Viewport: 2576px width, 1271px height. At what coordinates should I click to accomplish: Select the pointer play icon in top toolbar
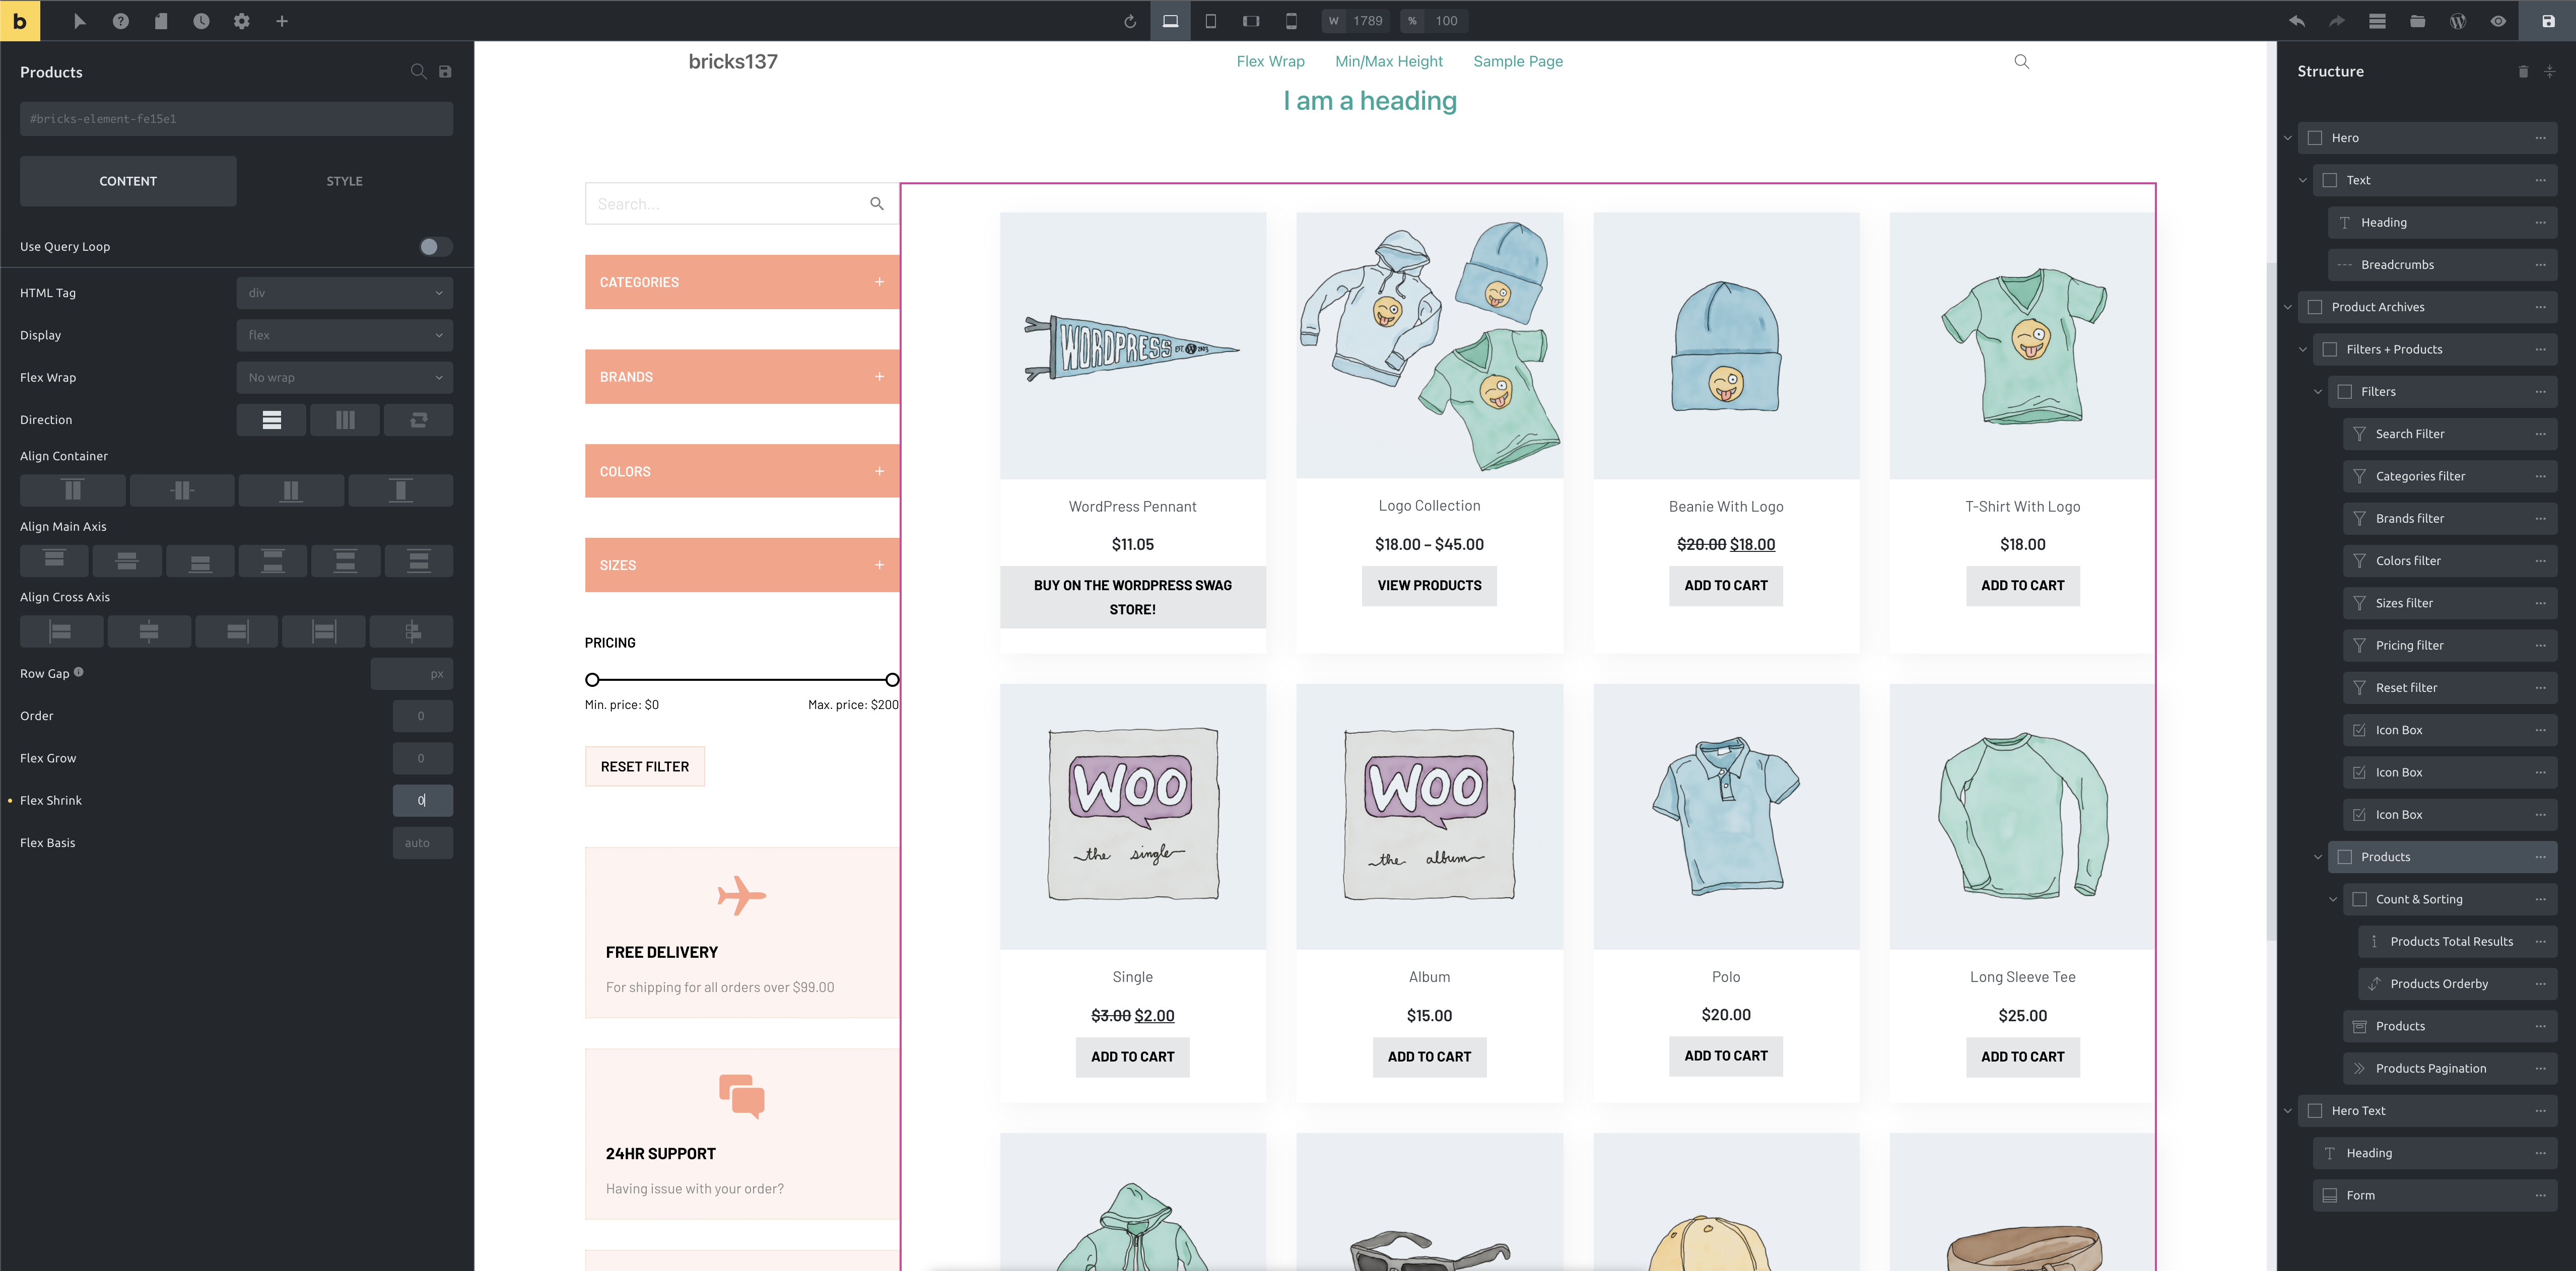pyautogui.click(x=80, y=21)
